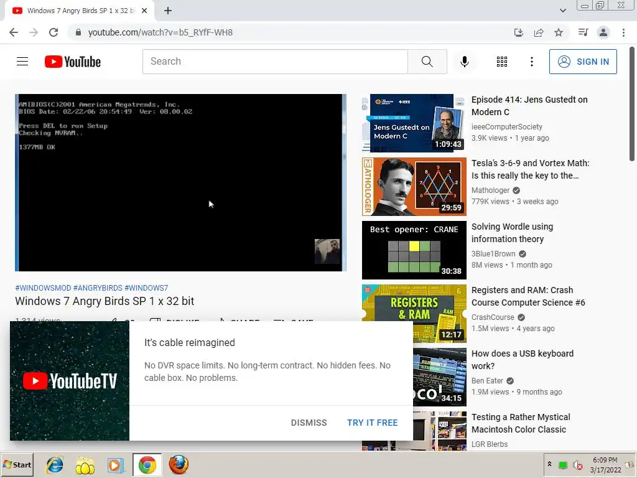637x478 pixels.
Task: Click the share page icon in address bar
Action: coord(539,32)
